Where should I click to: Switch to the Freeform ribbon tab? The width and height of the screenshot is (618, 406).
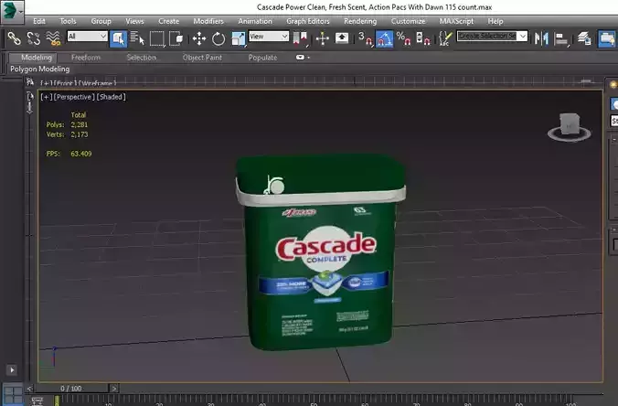(86, 58)
